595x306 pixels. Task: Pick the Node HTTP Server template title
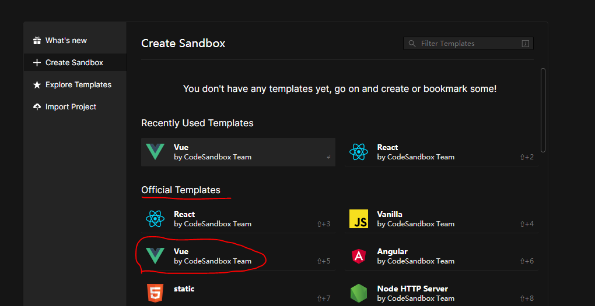(412, 289)
